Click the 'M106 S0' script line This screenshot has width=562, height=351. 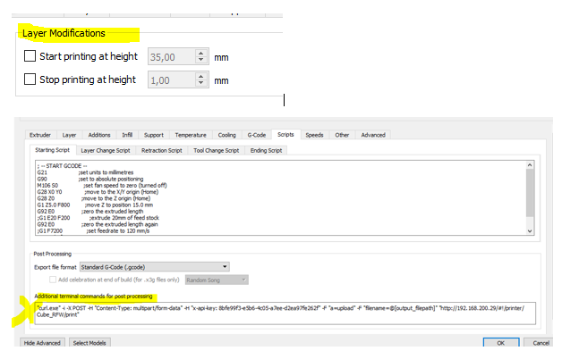102,186
